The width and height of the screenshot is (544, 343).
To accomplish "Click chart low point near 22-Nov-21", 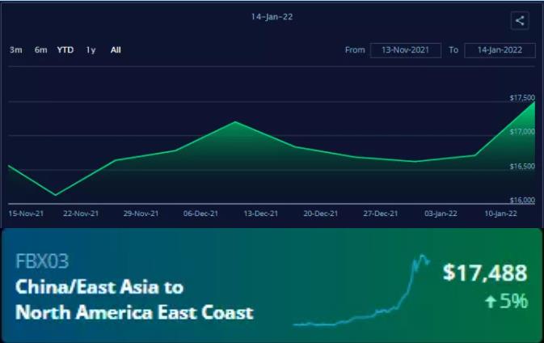I will pos(56,195).
